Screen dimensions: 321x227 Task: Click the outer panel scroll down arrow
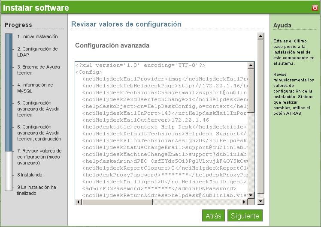[260, 201]
